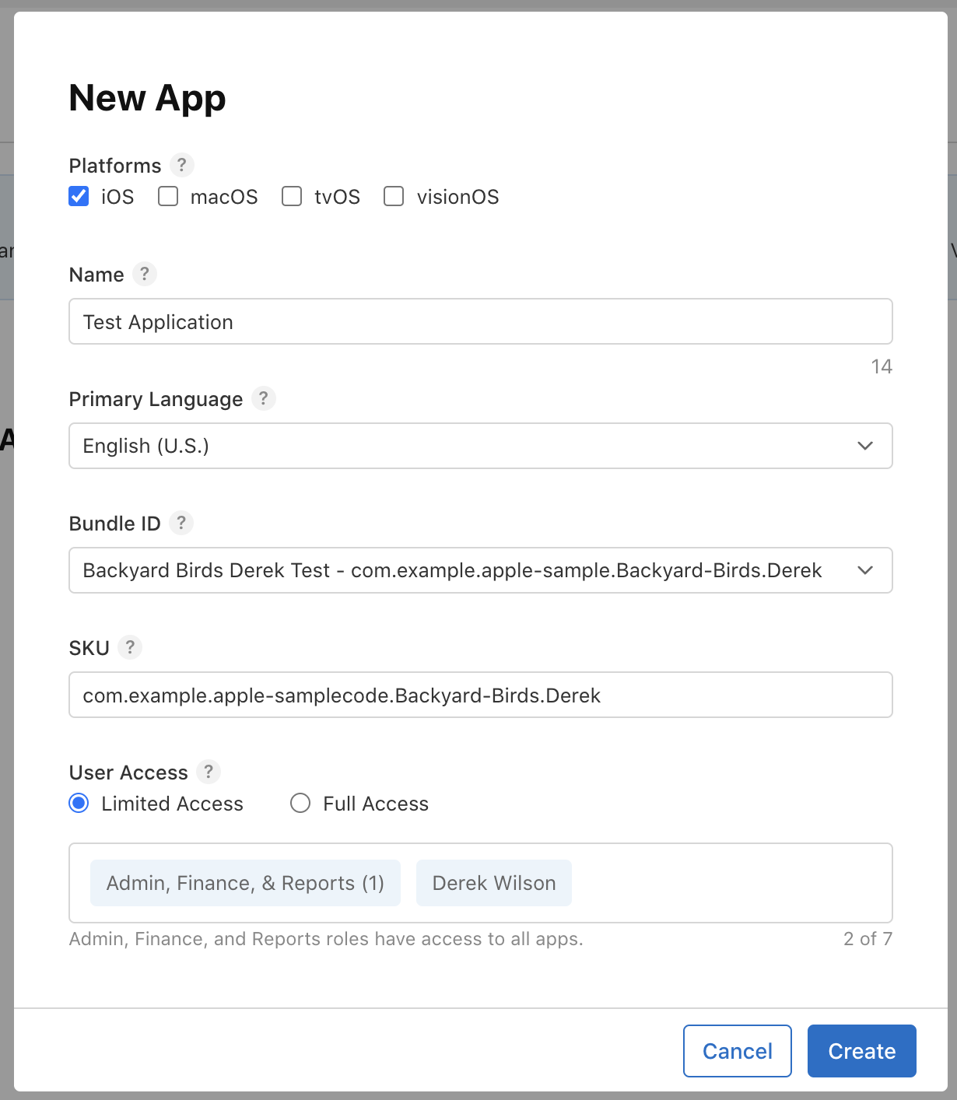Click the Admin, Finance, & Reports tag
The width and height of the screenshot is (957, 1100).
coord(245,883)
